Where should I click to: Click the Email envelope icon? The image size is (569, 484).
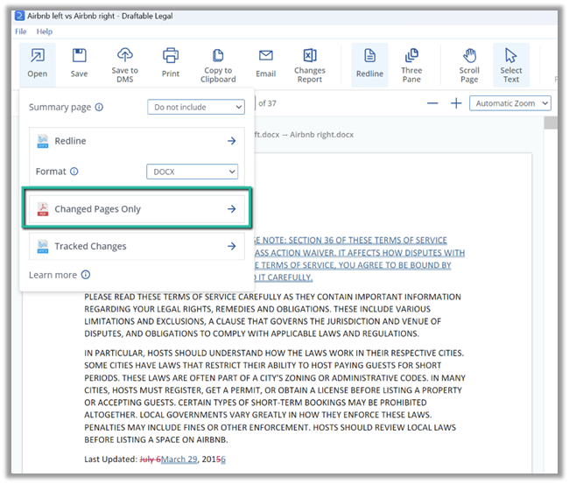pyautogui.click(x=265, y=55)
